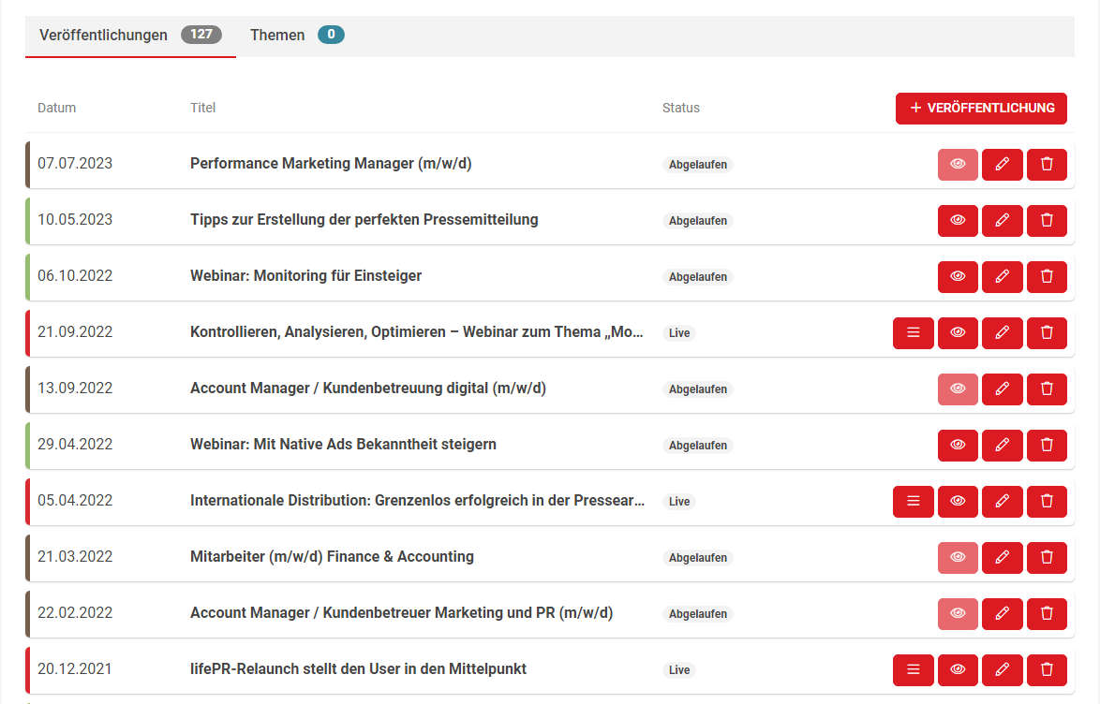Expand menu for Internationale Distribution row
1100x704 pixels.
(914, 501)
